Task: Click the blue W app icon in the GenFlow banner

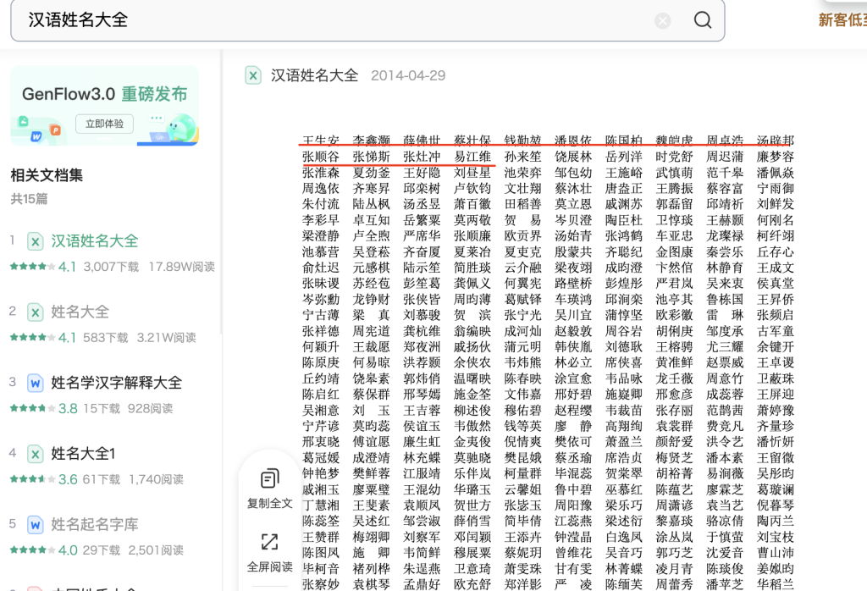Action: (36, 136)
